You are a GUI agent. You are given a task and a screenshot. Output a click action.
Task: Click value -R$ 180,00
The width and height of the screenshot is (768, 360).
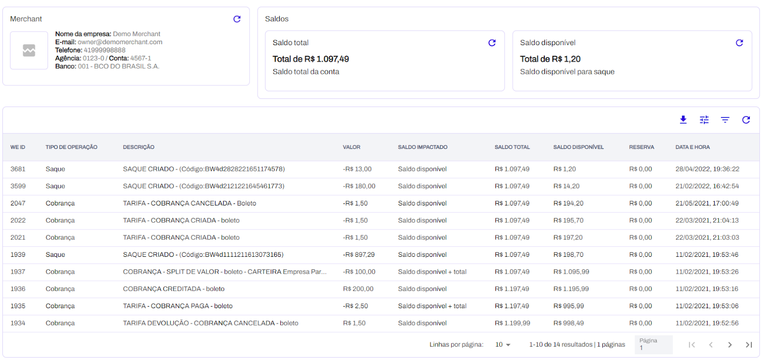tap(359, 186)
